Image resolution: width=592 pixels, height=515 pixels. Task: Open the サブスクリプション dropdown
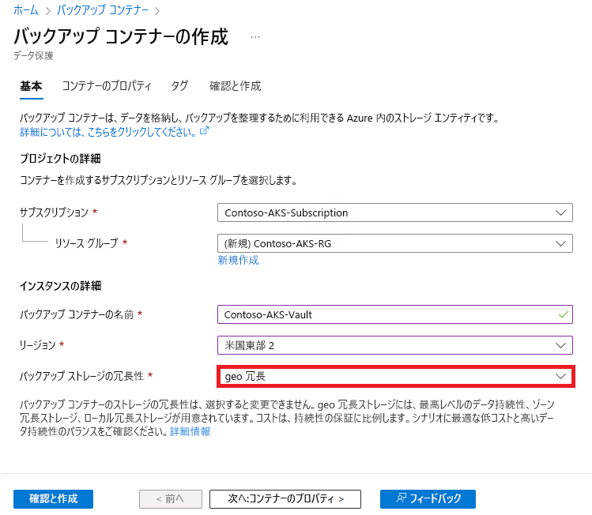click(395, 212)
